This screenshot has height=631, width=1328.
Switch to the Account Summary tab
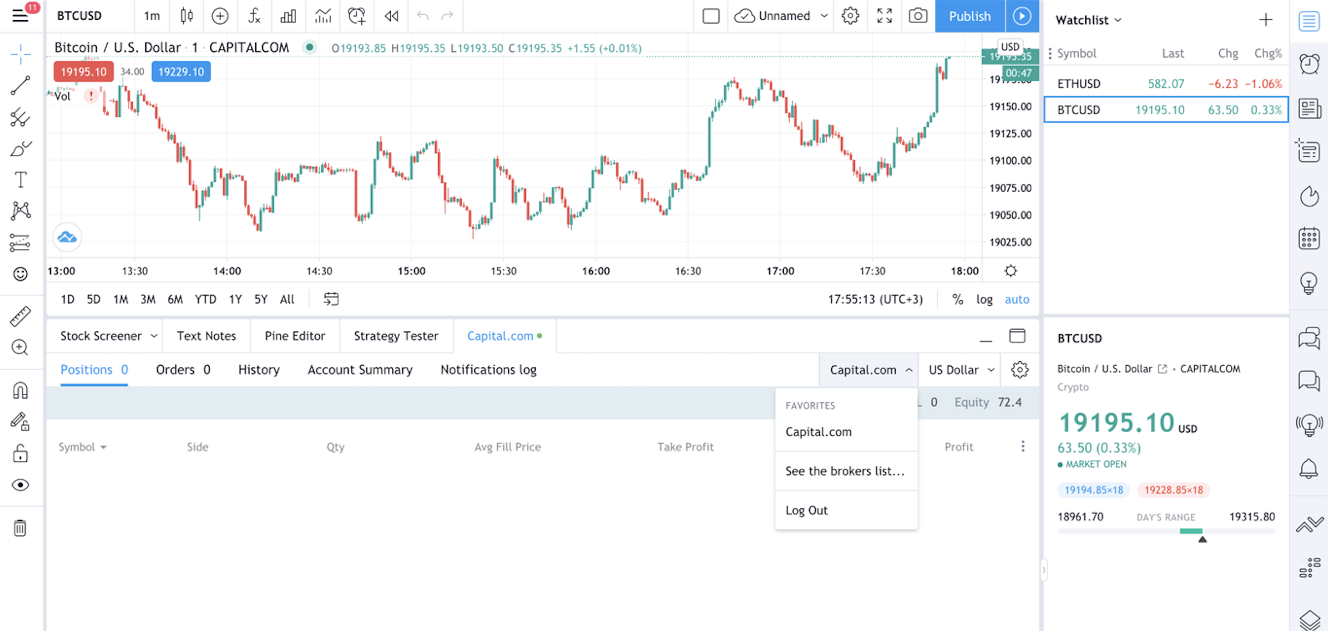tap(360, 370)
